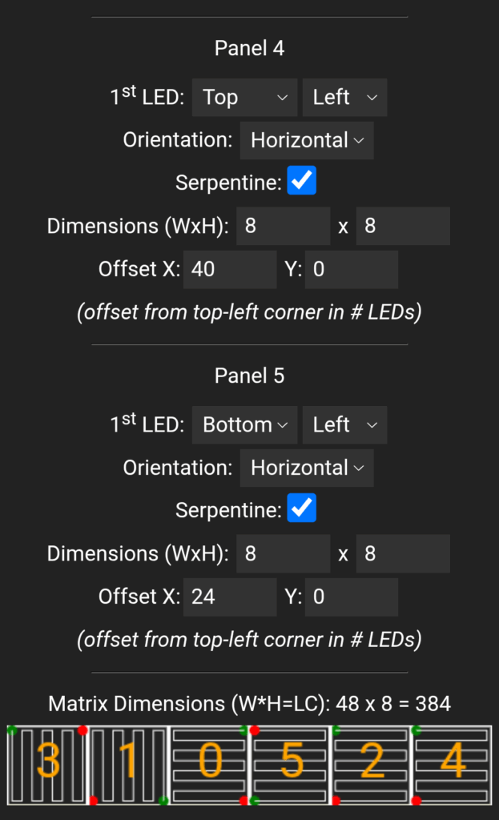This screenshot has height=820, width=499.
Task: Focus Panel 4 width dimension field
Action: (x=284, y=226)
